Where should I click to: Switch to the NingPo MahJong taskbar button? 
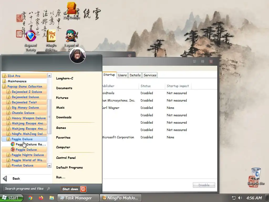point(121,198)
